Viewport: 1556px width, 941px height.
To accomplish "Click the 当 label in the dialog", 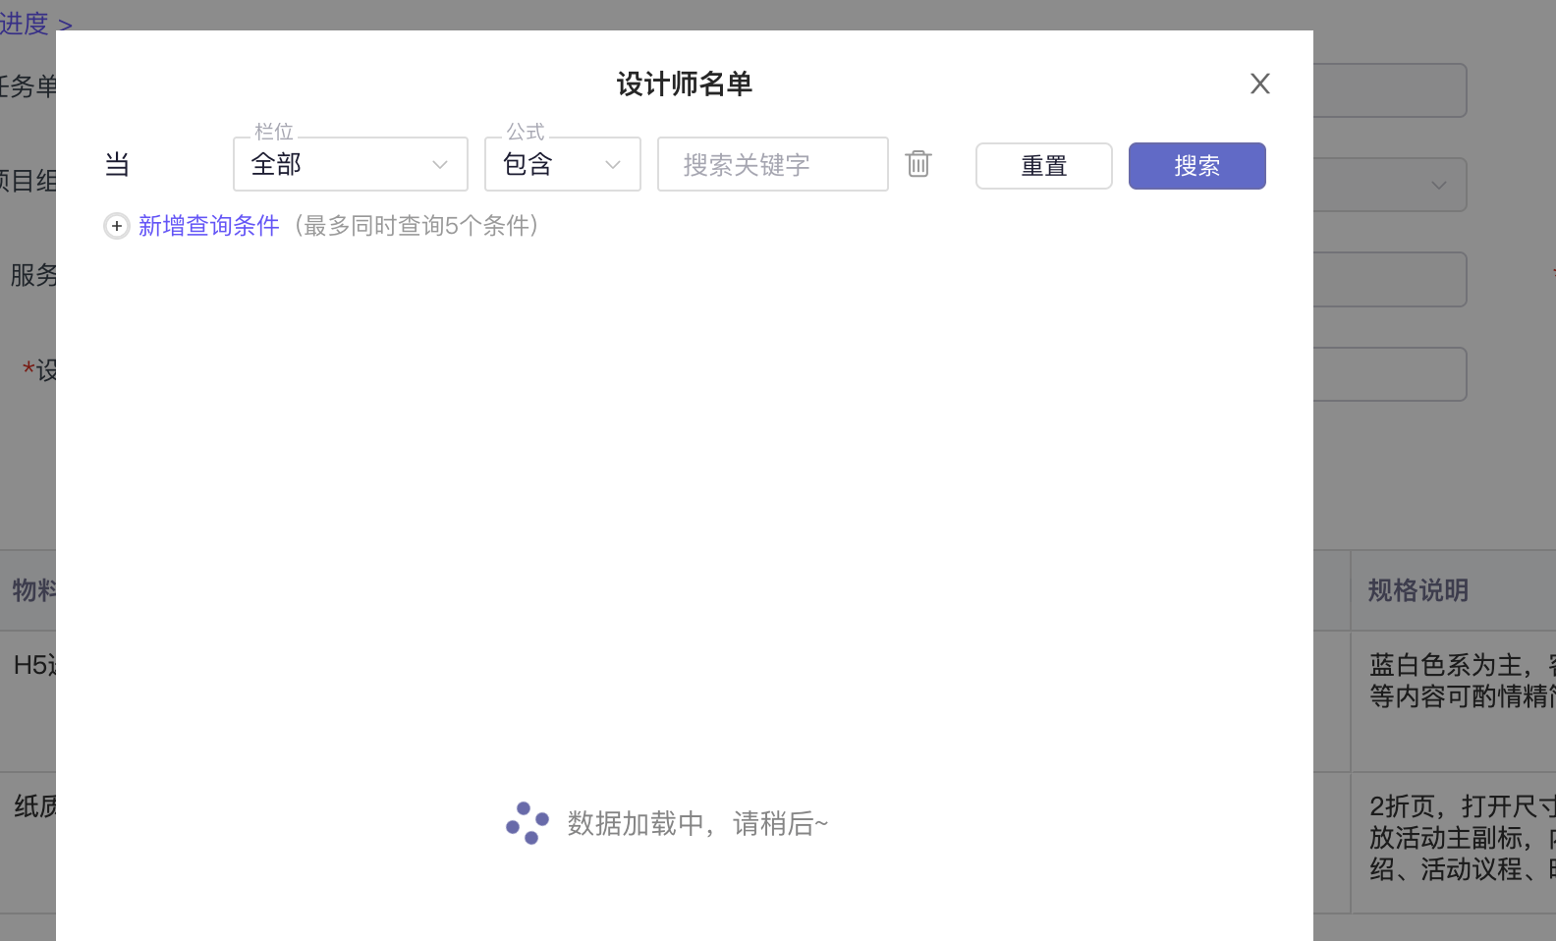I will click(x=117, y=164).
